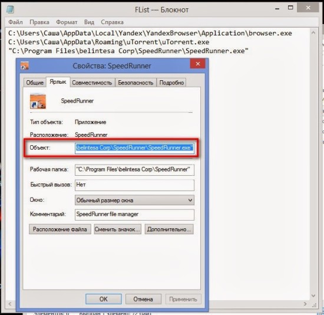Click the Расположение файла button

[x=60, y=229]
